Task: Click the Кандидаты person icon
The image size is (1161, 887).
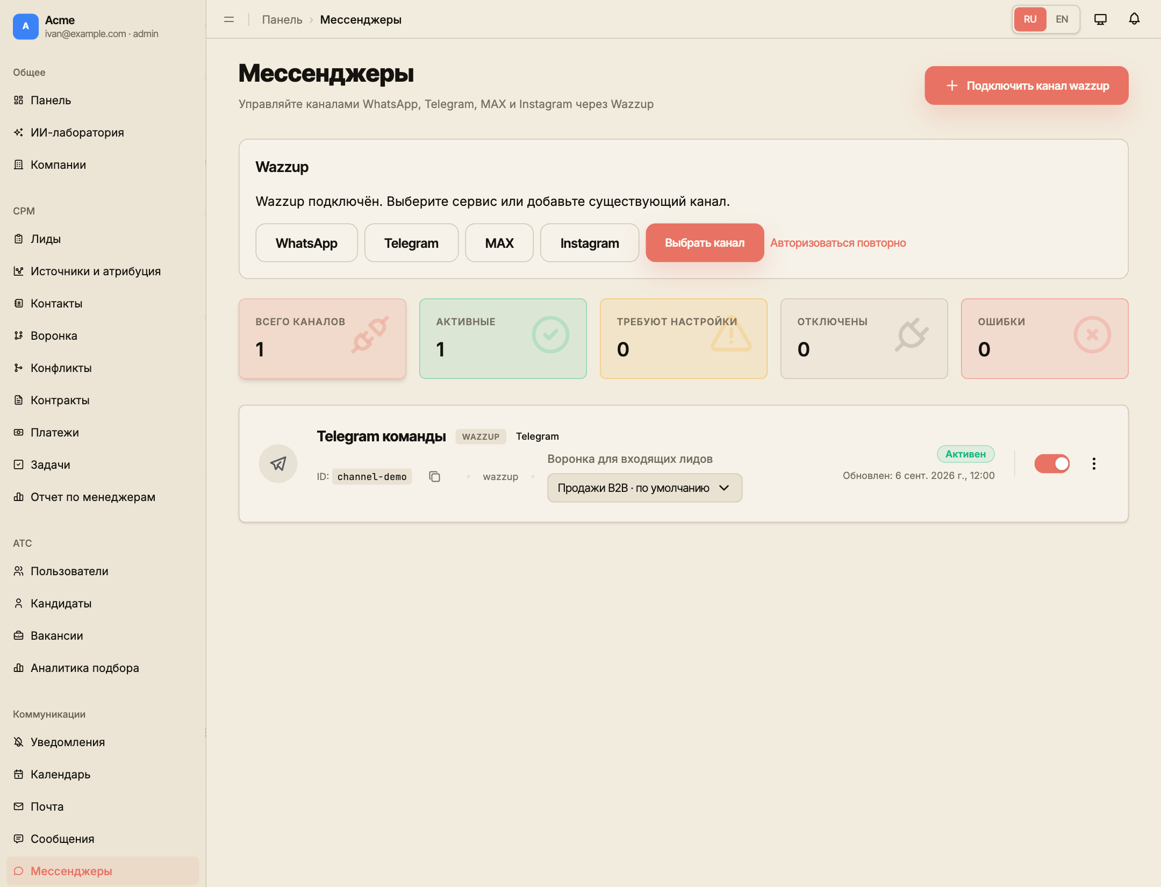Action: point(19,603)
